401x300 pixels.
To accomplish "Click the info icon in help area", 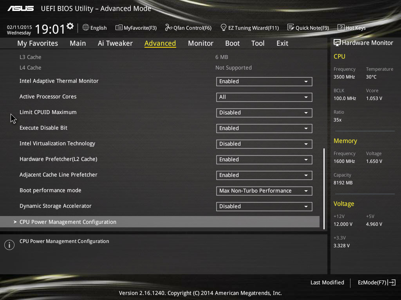I will coord(9,245).
